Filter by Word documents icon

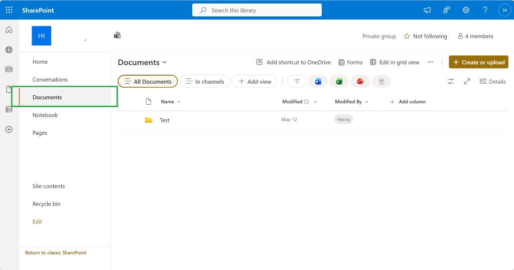(x=318, y=82)
